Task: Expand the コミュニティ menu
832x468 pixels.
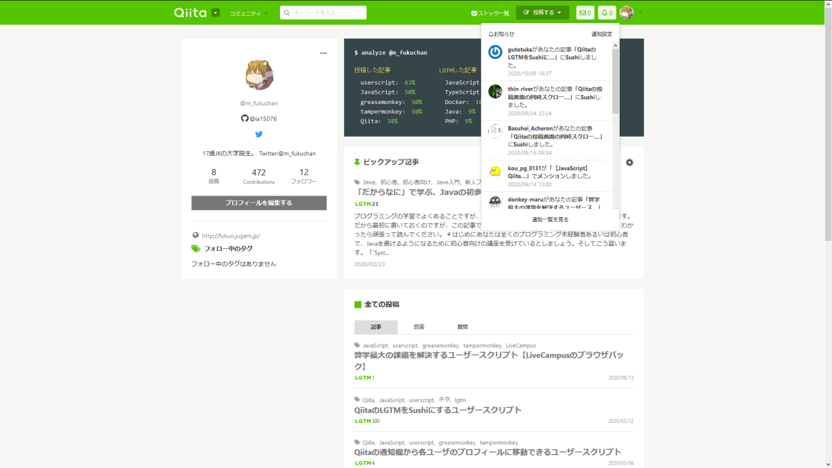Action: click(x=248, y=13)
